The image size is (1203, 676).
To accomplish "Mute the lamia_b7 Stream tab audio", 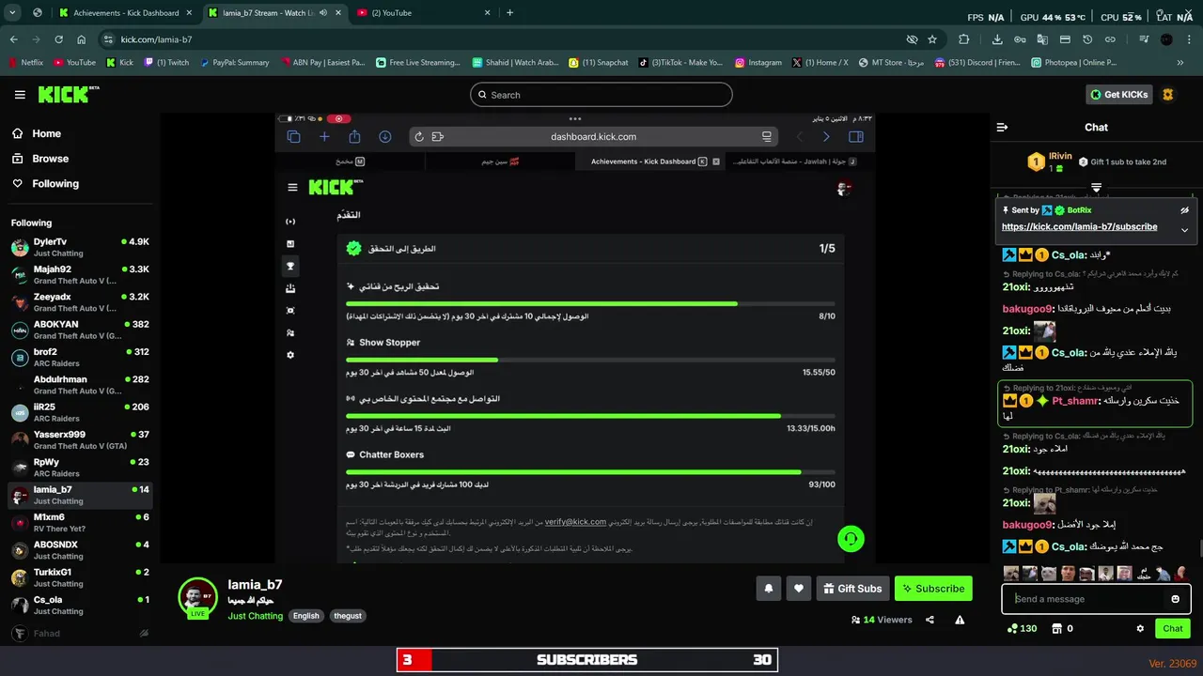I will click(x=323, y=13).
